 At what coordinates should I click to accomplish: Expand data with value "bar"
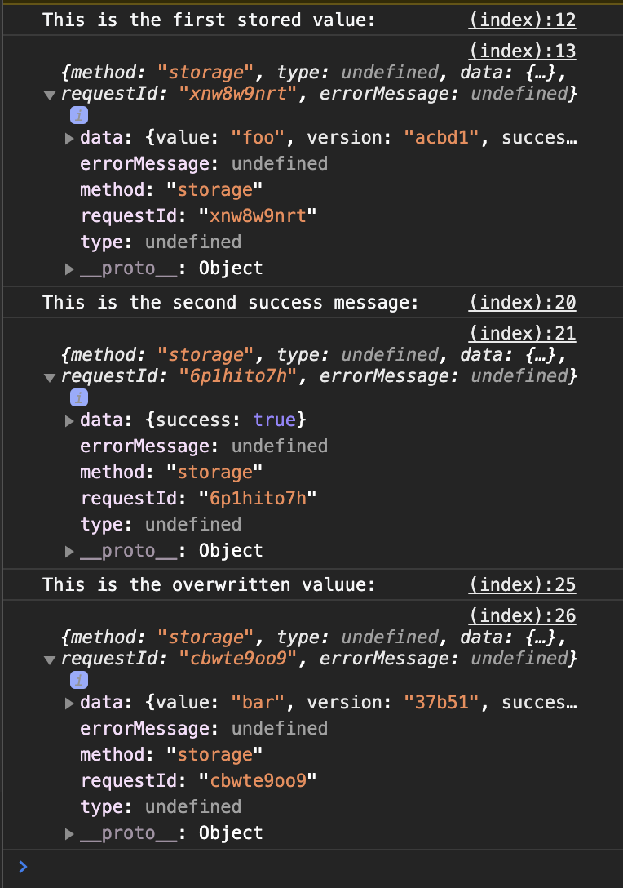(x=69, y=703)
